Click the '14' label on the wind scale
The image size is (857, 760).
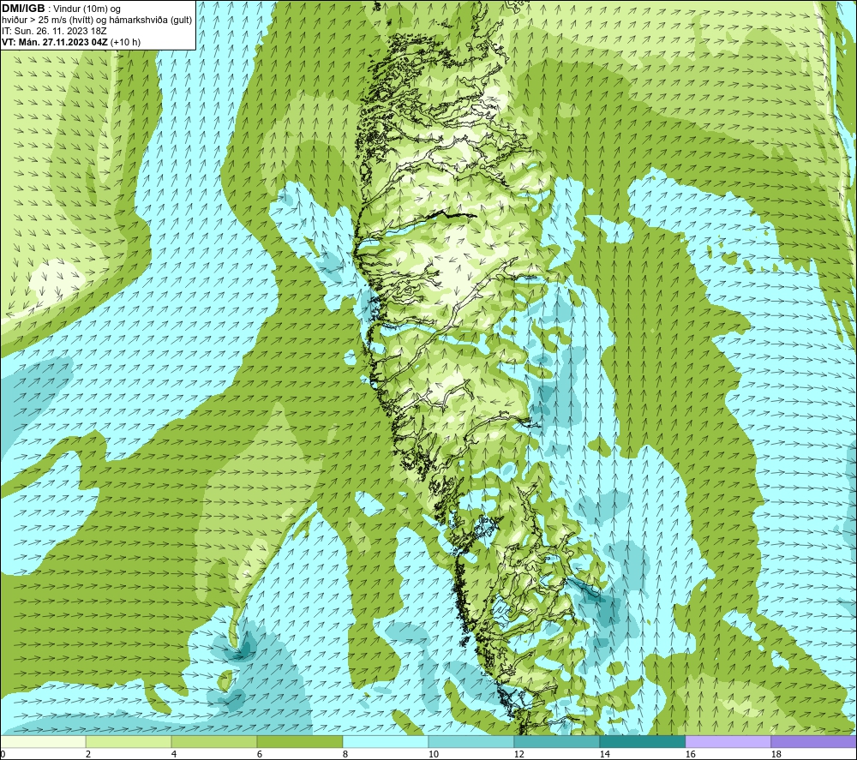(604, 754)
